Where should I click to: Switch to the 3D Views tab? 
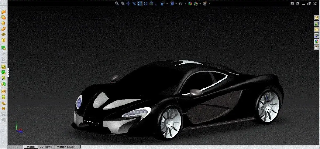(46, 147)
